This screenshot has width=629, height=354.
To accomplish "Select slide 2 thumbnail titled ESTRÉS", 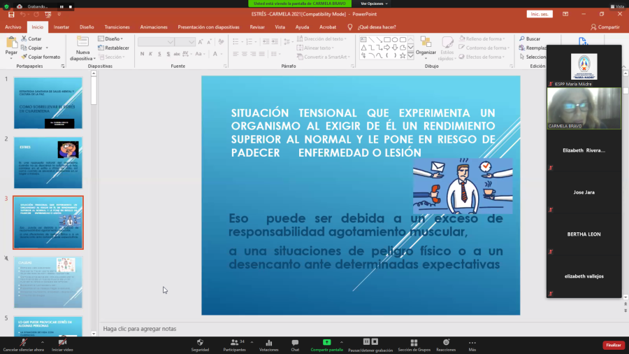I will 48,162.
